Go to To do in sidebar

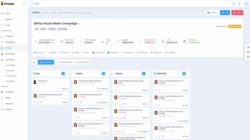click(x=7, y=25)
